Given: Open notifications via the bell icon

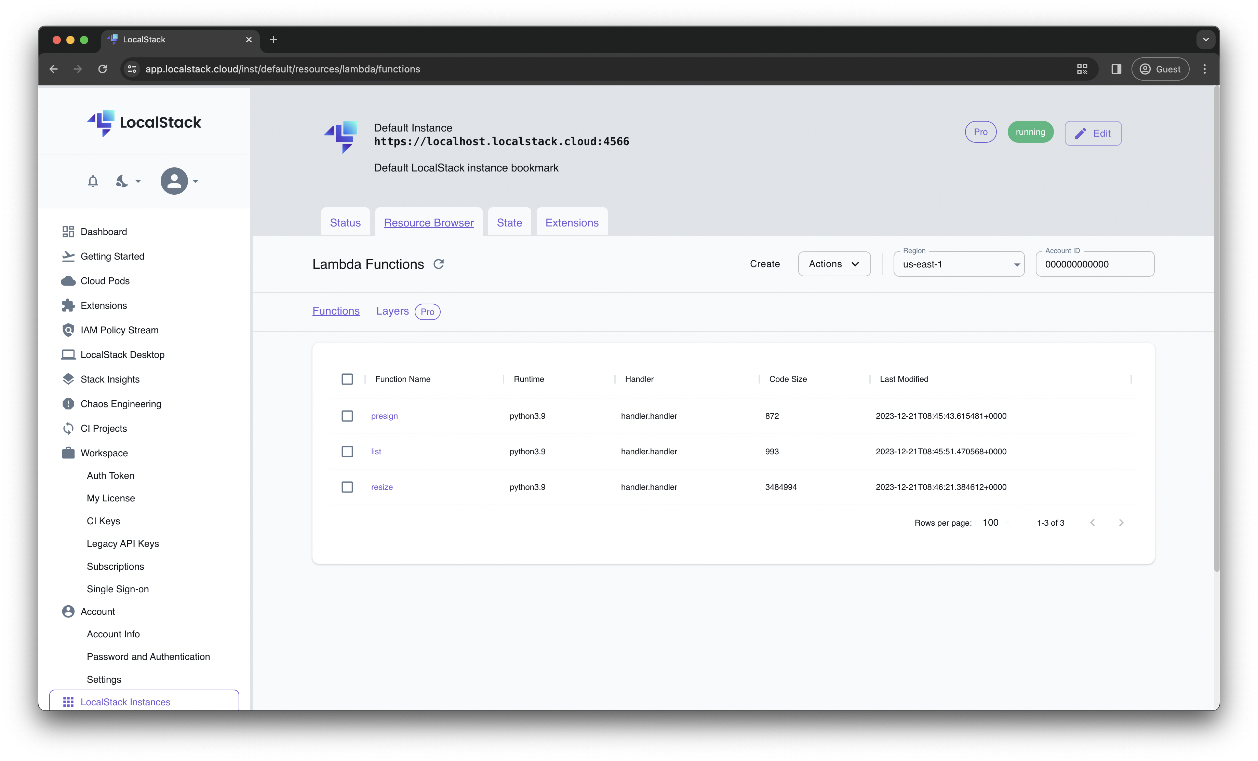Looking at the screenshot, I should tap(93, 181).
